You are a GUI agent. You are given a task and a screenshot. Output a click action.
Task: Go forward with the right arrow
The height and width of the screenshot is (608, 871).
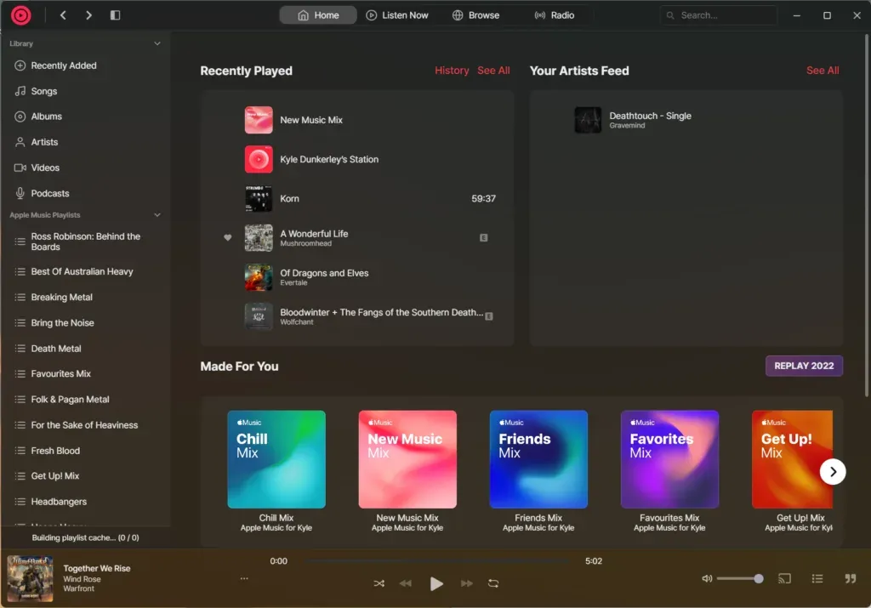88,15
